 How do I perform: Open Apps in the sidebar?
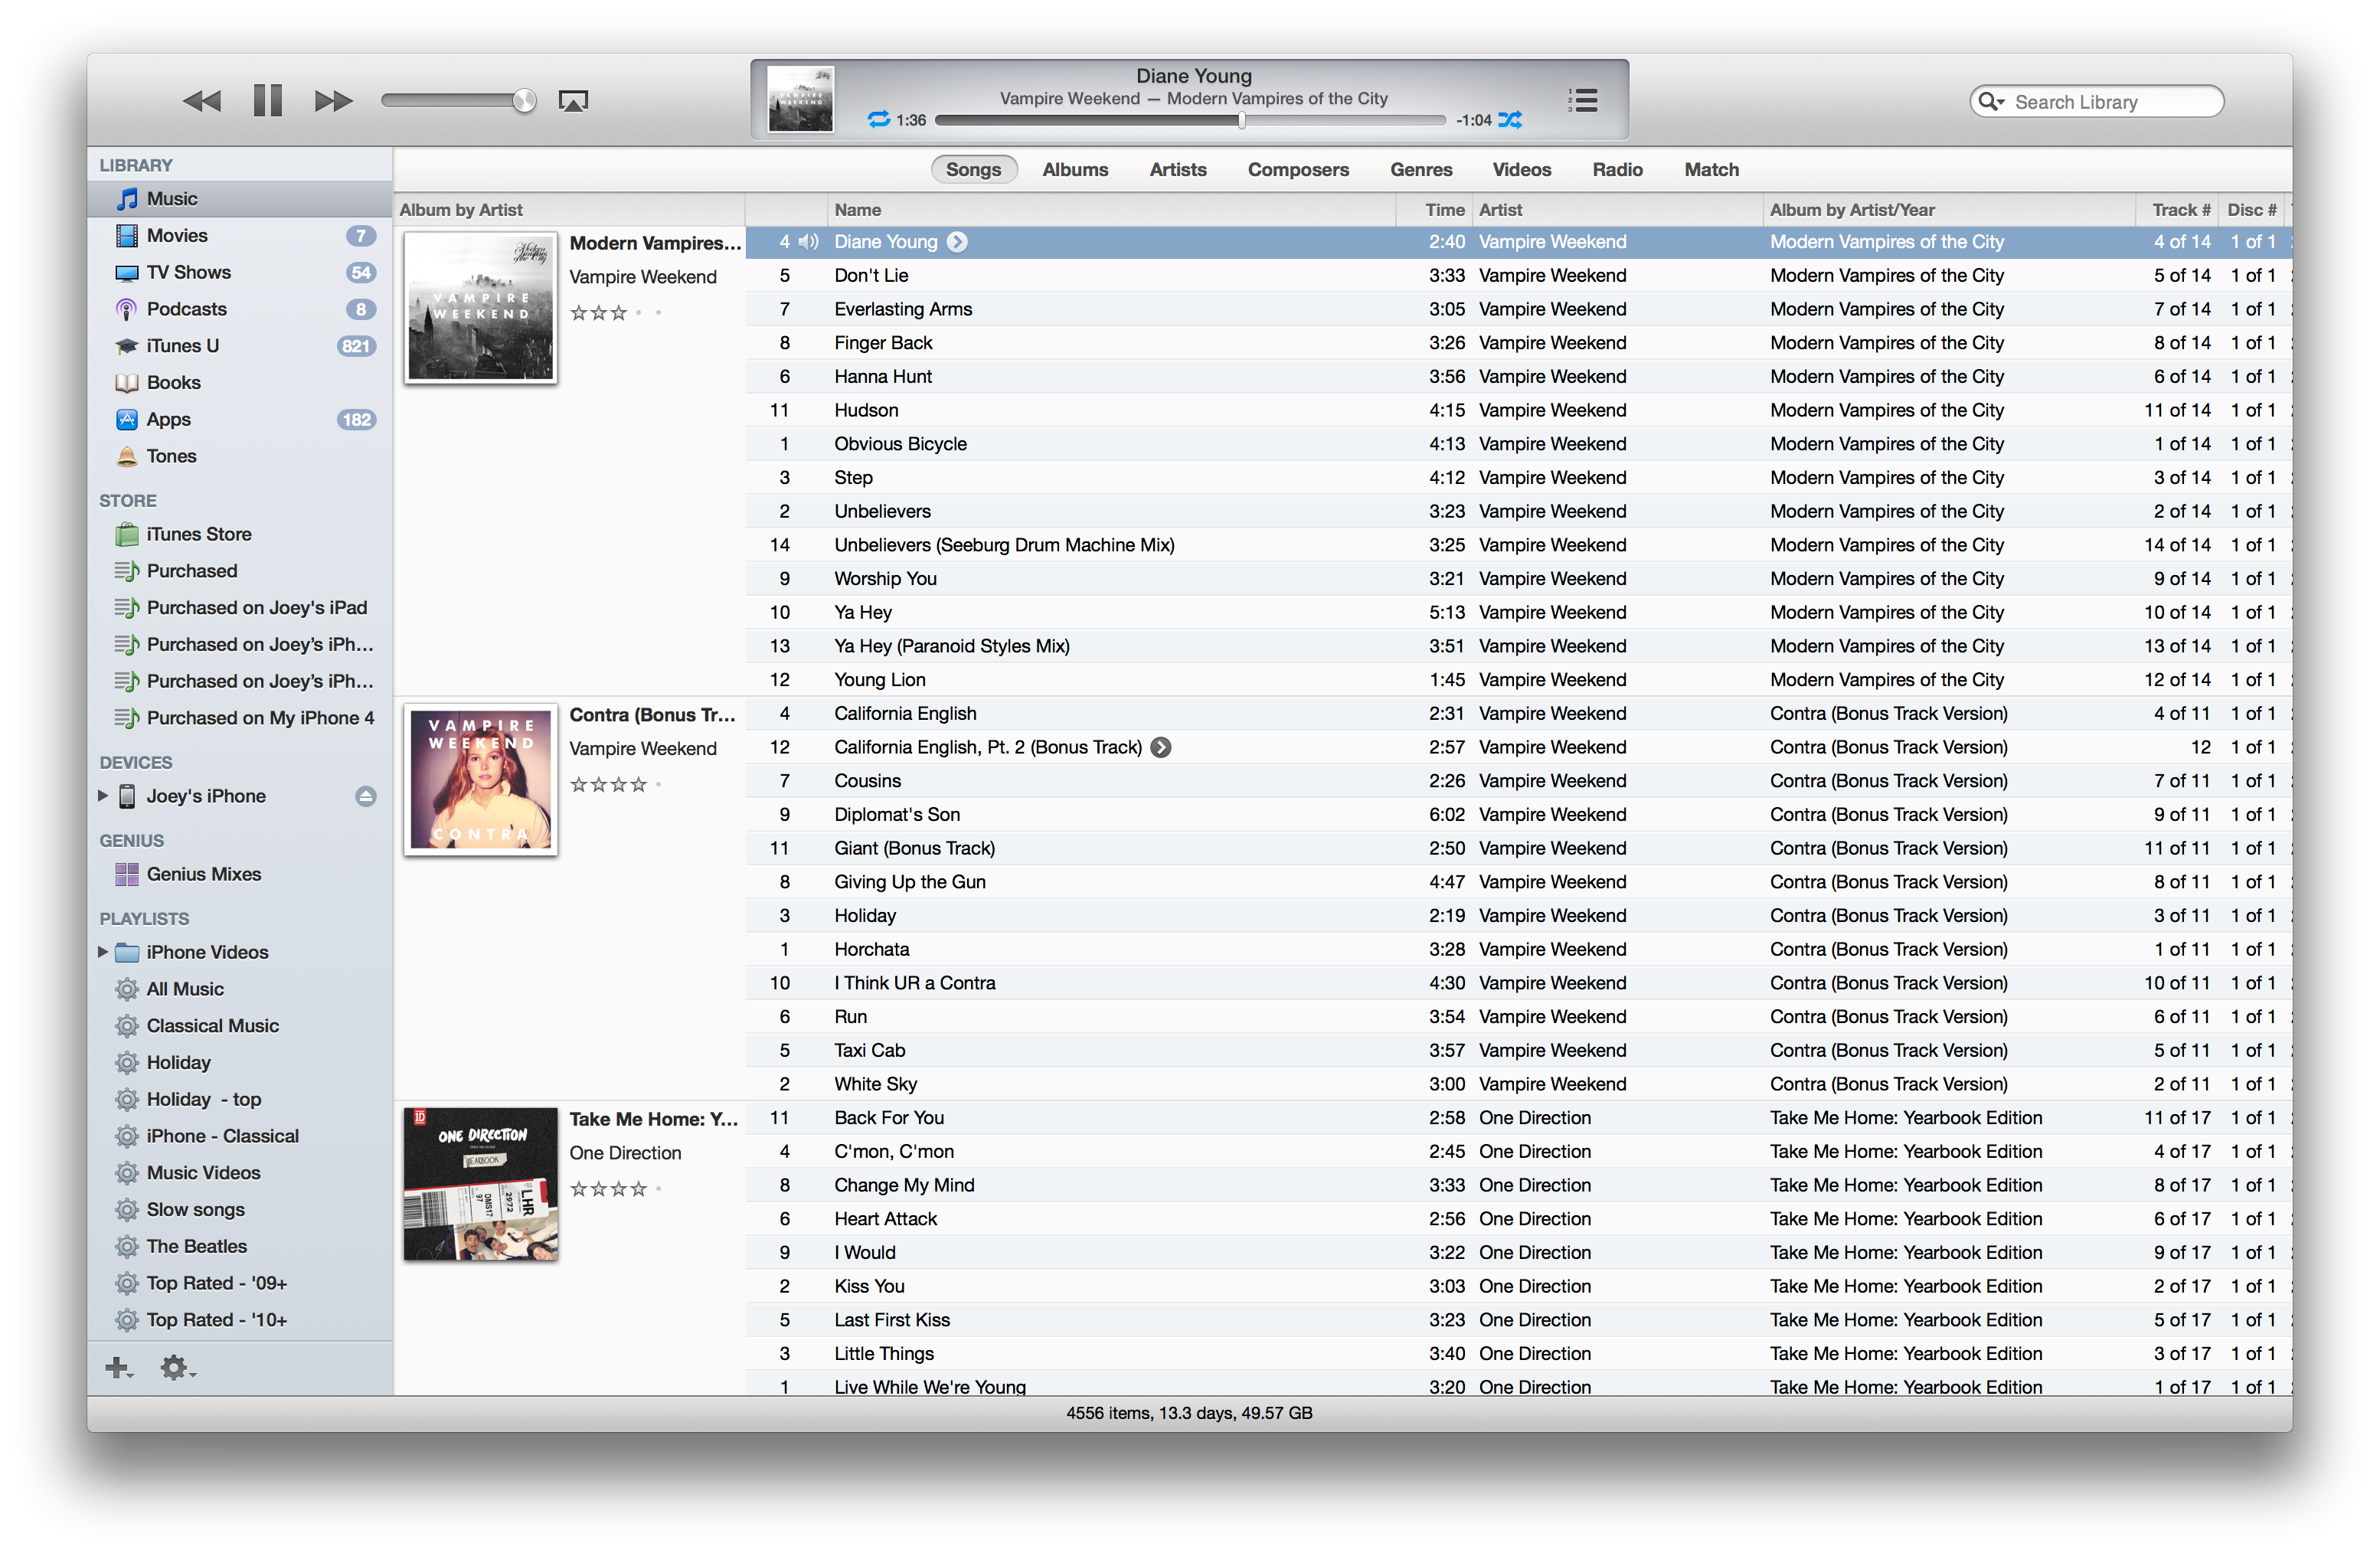tap(240, 420)
